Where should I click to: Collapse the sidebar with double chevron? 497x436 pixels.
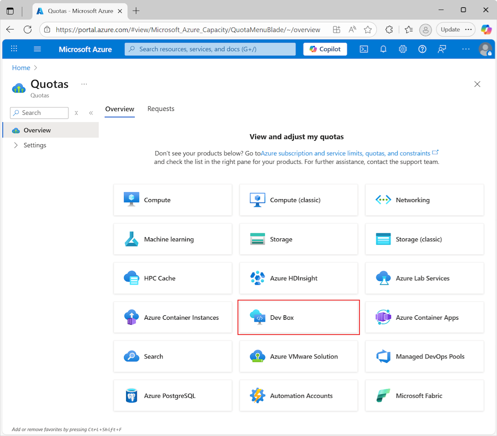[x=91, y=113]
